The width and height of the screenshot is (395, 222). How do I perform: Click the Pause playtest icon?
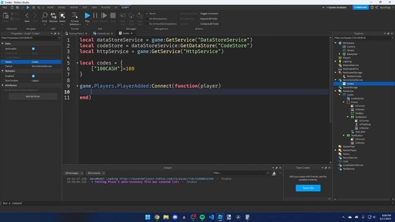tap(95, 16)
